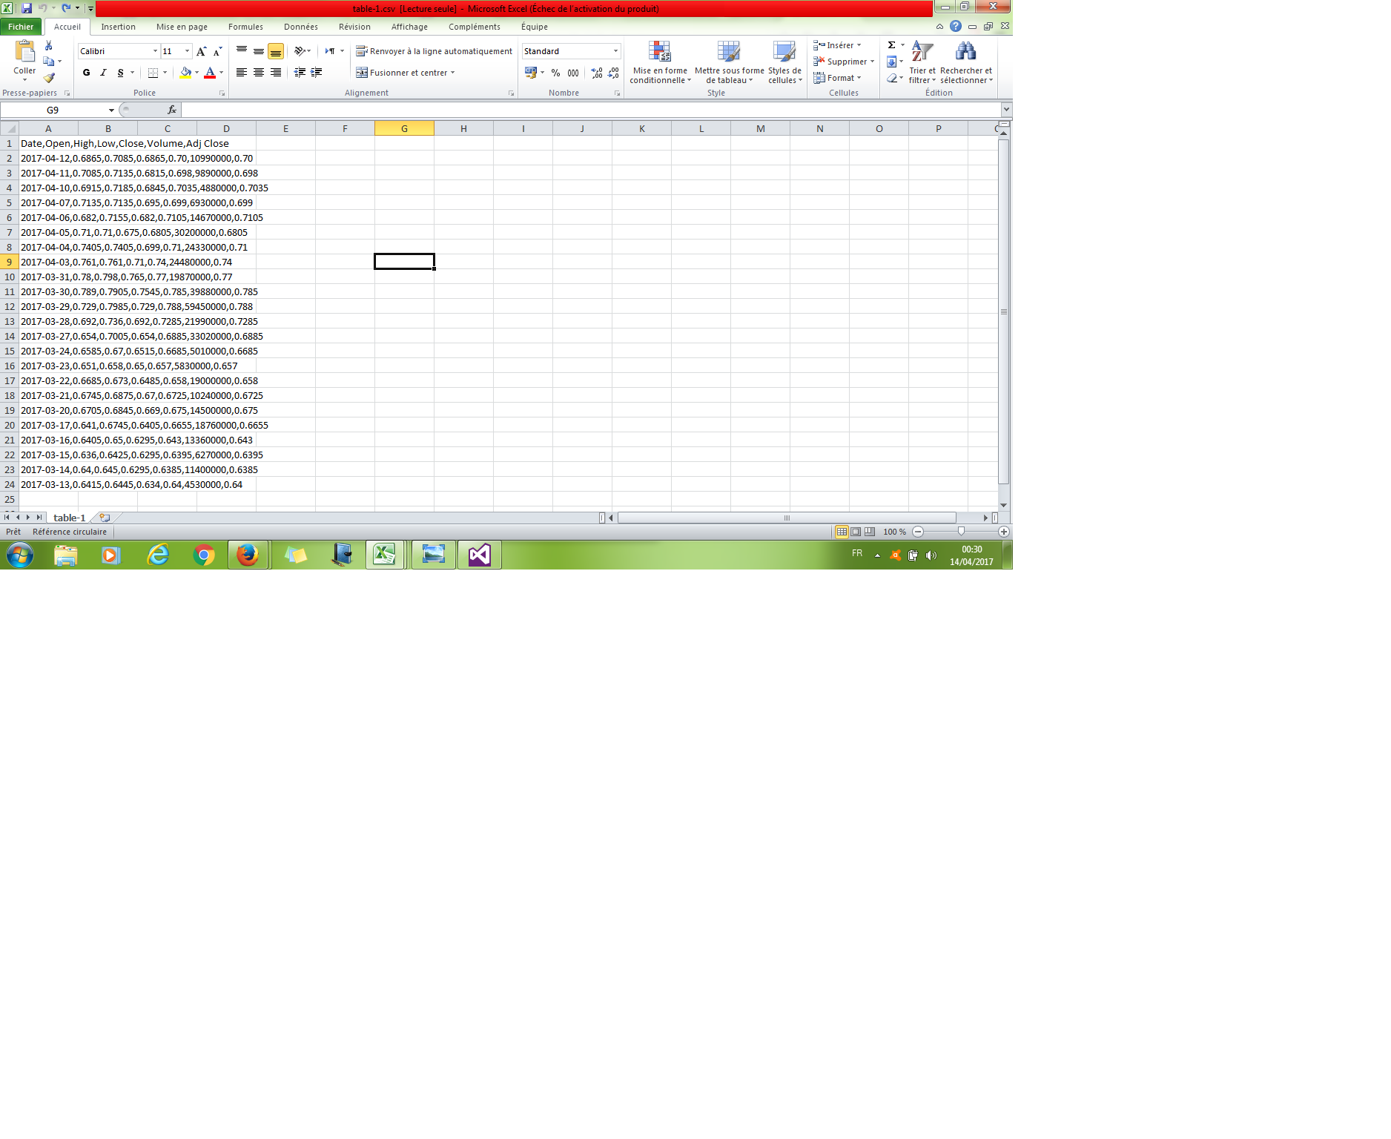The width and height of the screenshot is (1391, 1139).
Task: Switch to page layout view icon
Action: click(856, 532)
